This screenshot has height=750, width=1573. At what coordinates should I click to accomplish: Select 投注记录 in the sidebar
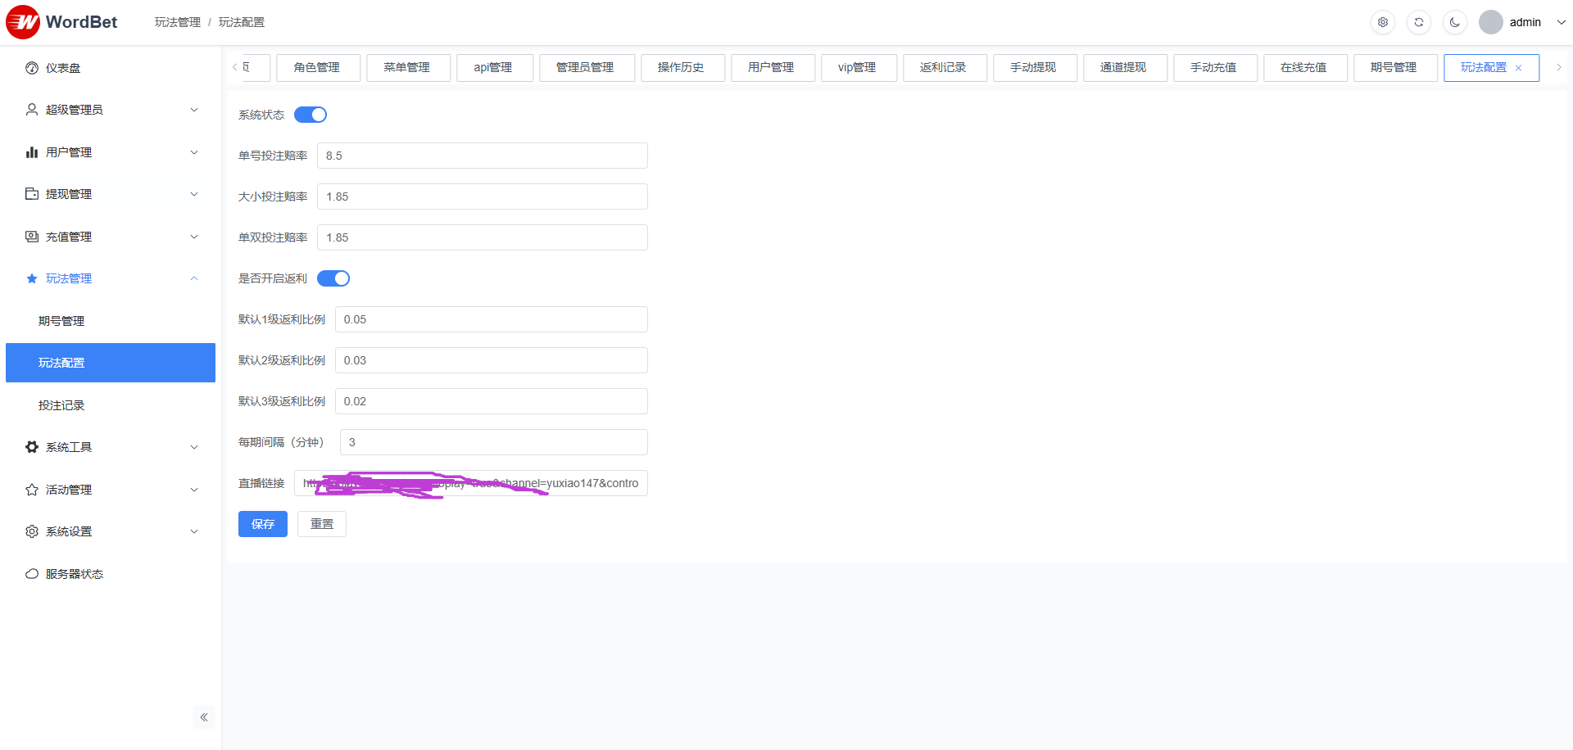point(61,405)
